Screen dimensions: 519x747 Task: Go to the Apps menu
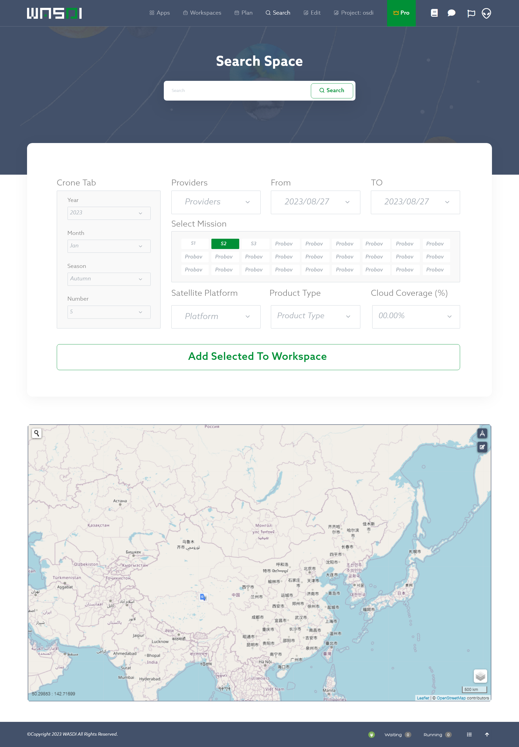tap(159, 13)
